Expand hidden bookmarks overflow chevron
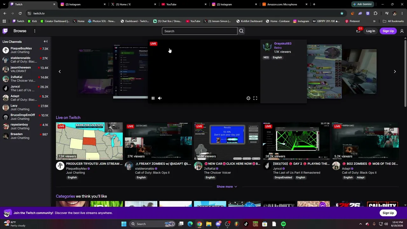 tap(374, 21)
